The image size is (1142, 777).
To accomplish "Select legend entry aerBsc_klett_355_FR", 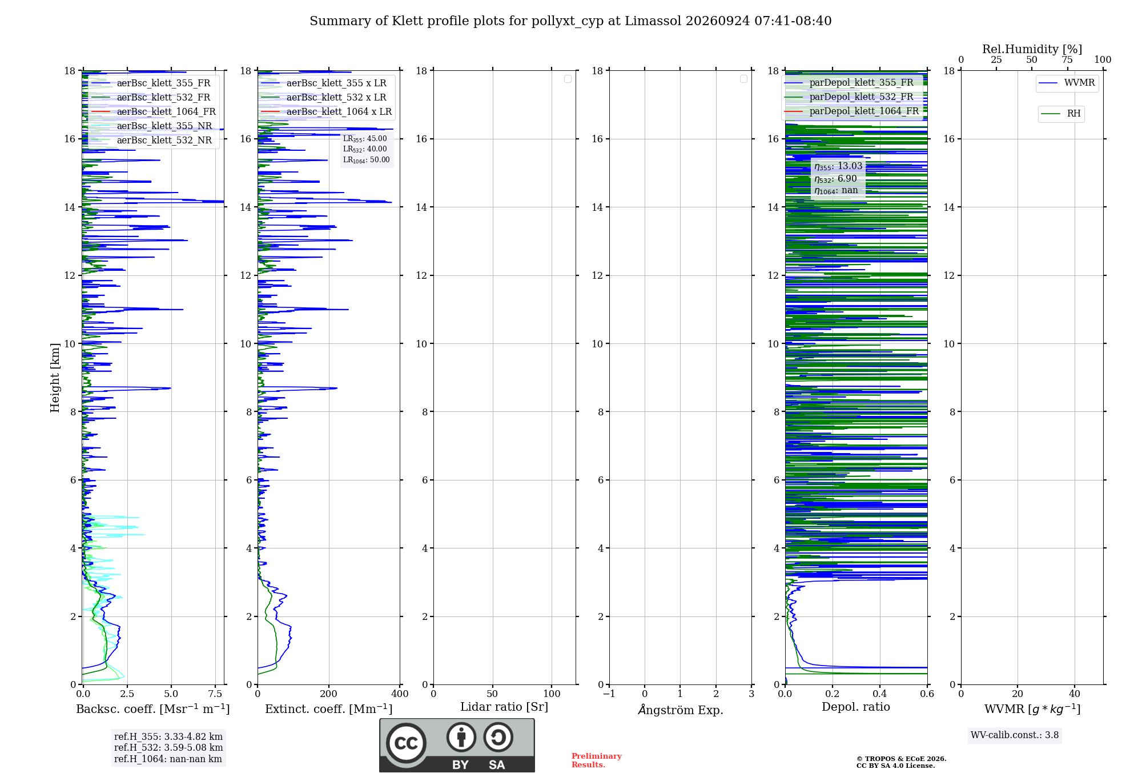I will coord(151,83).
